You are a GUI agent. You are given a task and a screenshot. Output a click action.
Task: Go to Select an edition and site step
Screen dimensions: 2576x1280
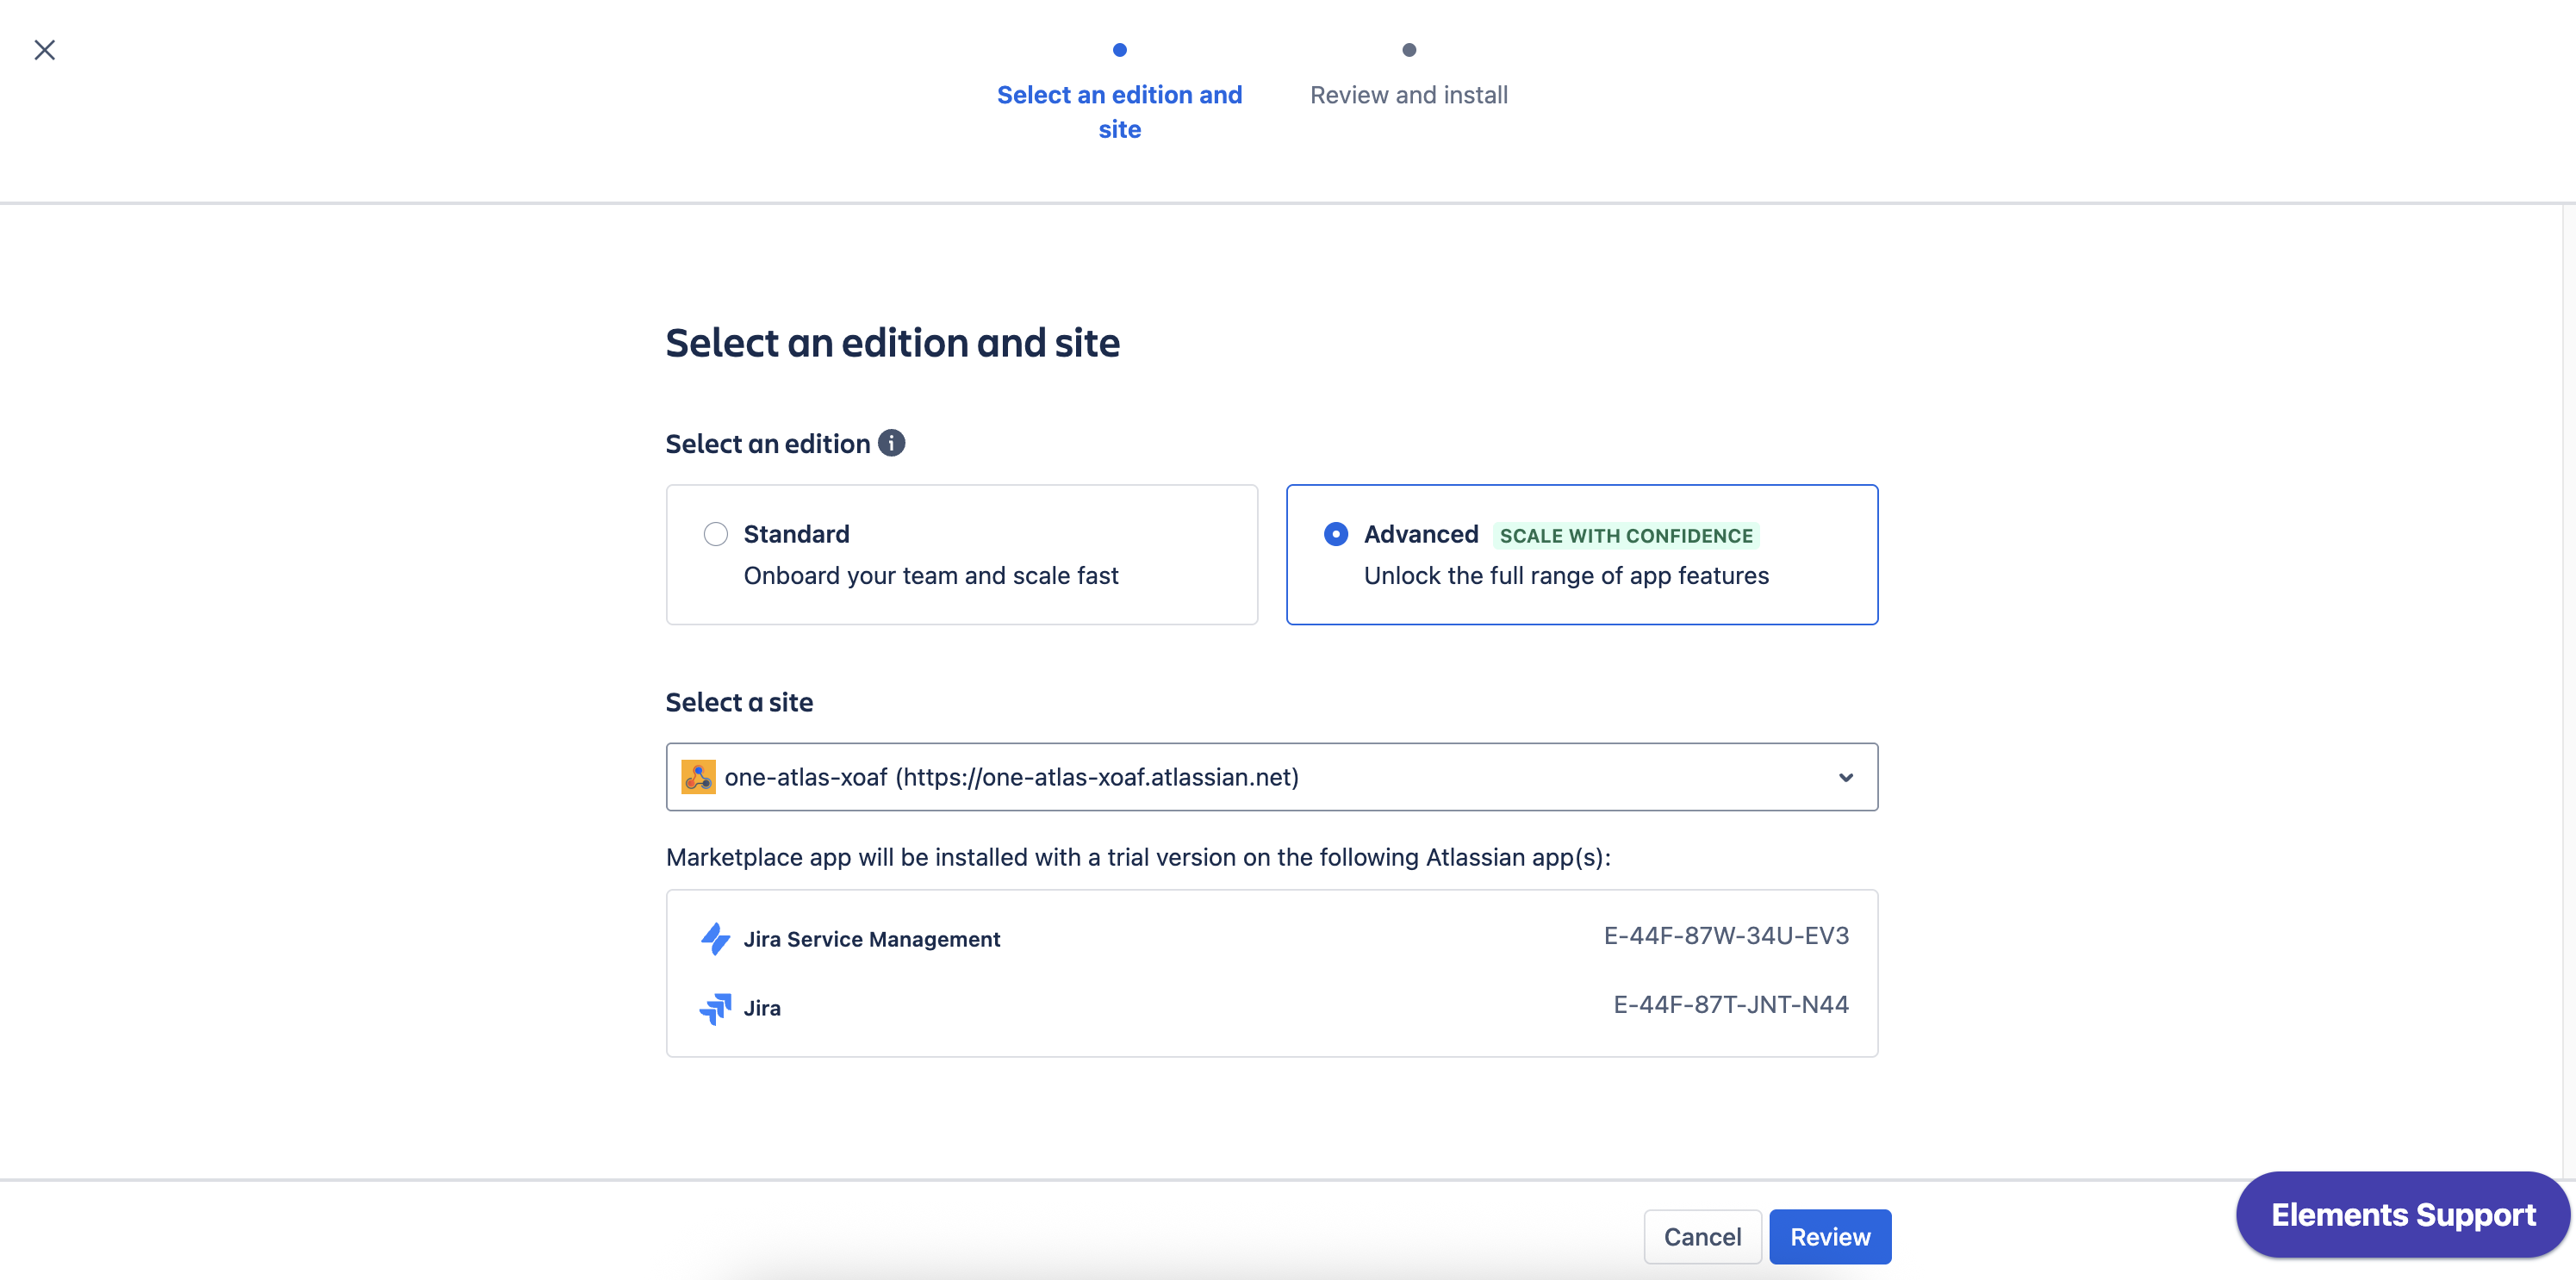(x=1120, y=112)
